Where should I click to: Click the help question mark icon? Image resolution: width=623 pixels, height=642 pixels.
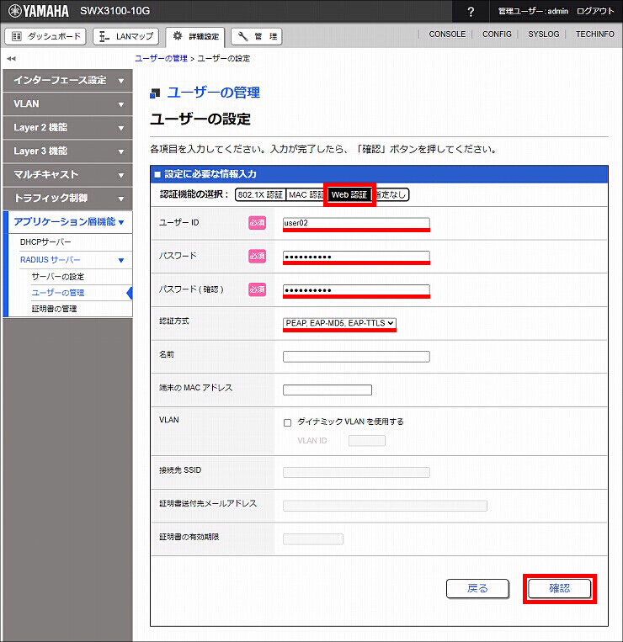click(471, 12)
